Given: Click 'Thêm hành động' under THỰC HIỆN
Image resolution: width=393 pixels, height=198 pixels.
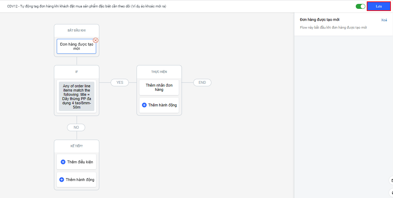Looking at the screenshot, I should [x=162, y=105].
